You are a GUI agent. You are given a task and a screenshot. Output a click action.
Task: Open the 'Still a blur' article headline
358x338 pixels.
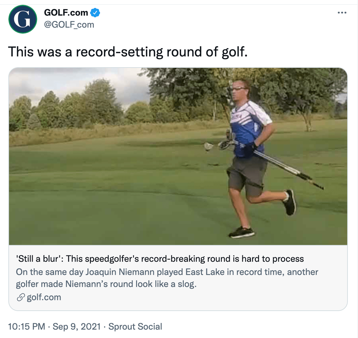click(x=160, y=259)
